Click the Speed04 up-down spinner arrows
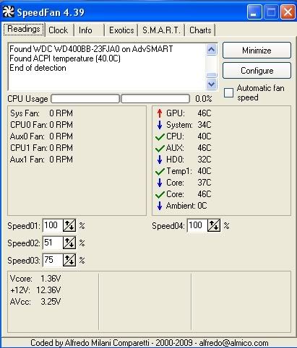 214,225
